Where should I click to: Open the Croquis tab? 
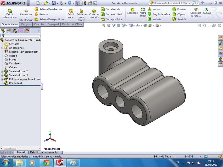[25, 24]
